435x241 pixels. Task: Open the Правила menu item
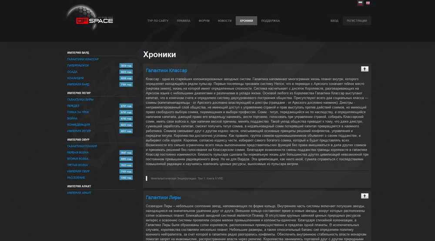(184, 21)
